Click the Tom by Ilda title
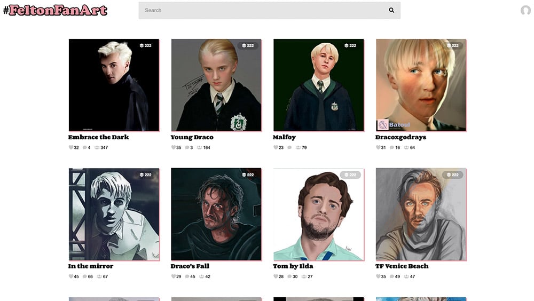The image size is (534, 301). [293, 266]
